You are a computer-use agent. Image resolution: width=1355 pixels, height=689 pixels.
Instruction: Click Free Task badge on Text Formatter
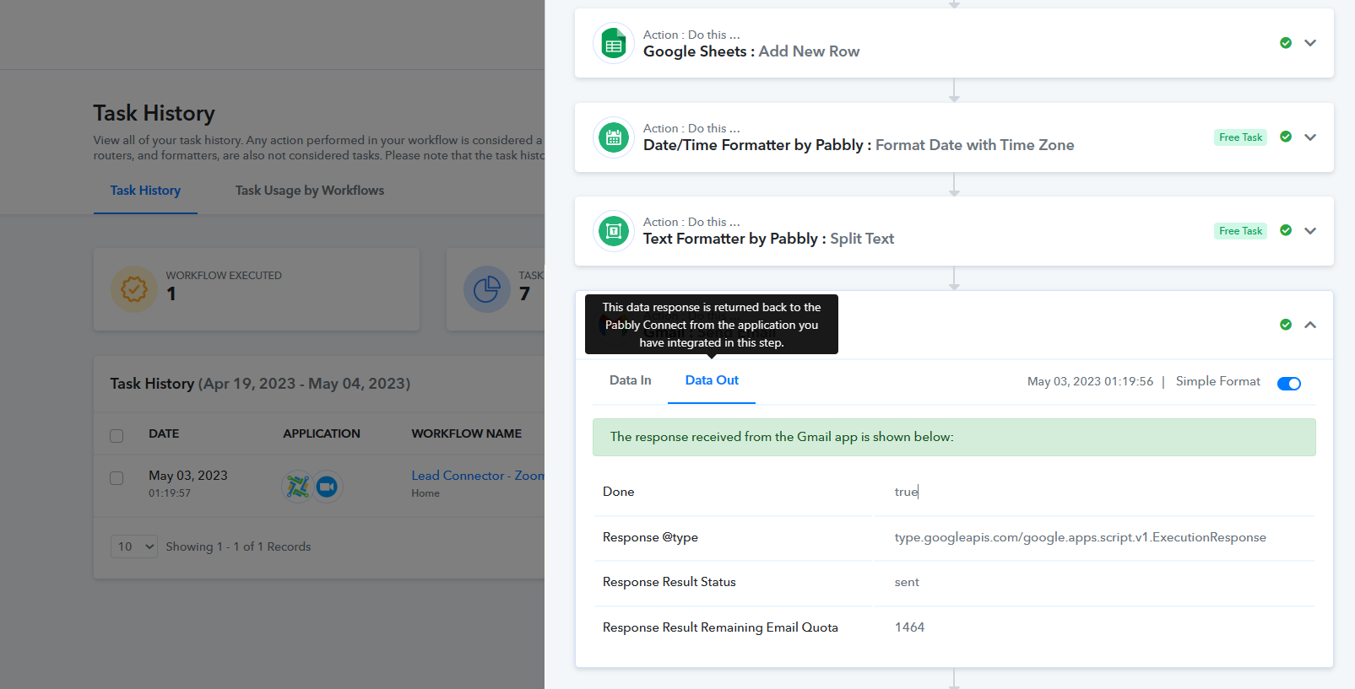pyautogui.click(x=1241, y=231)
